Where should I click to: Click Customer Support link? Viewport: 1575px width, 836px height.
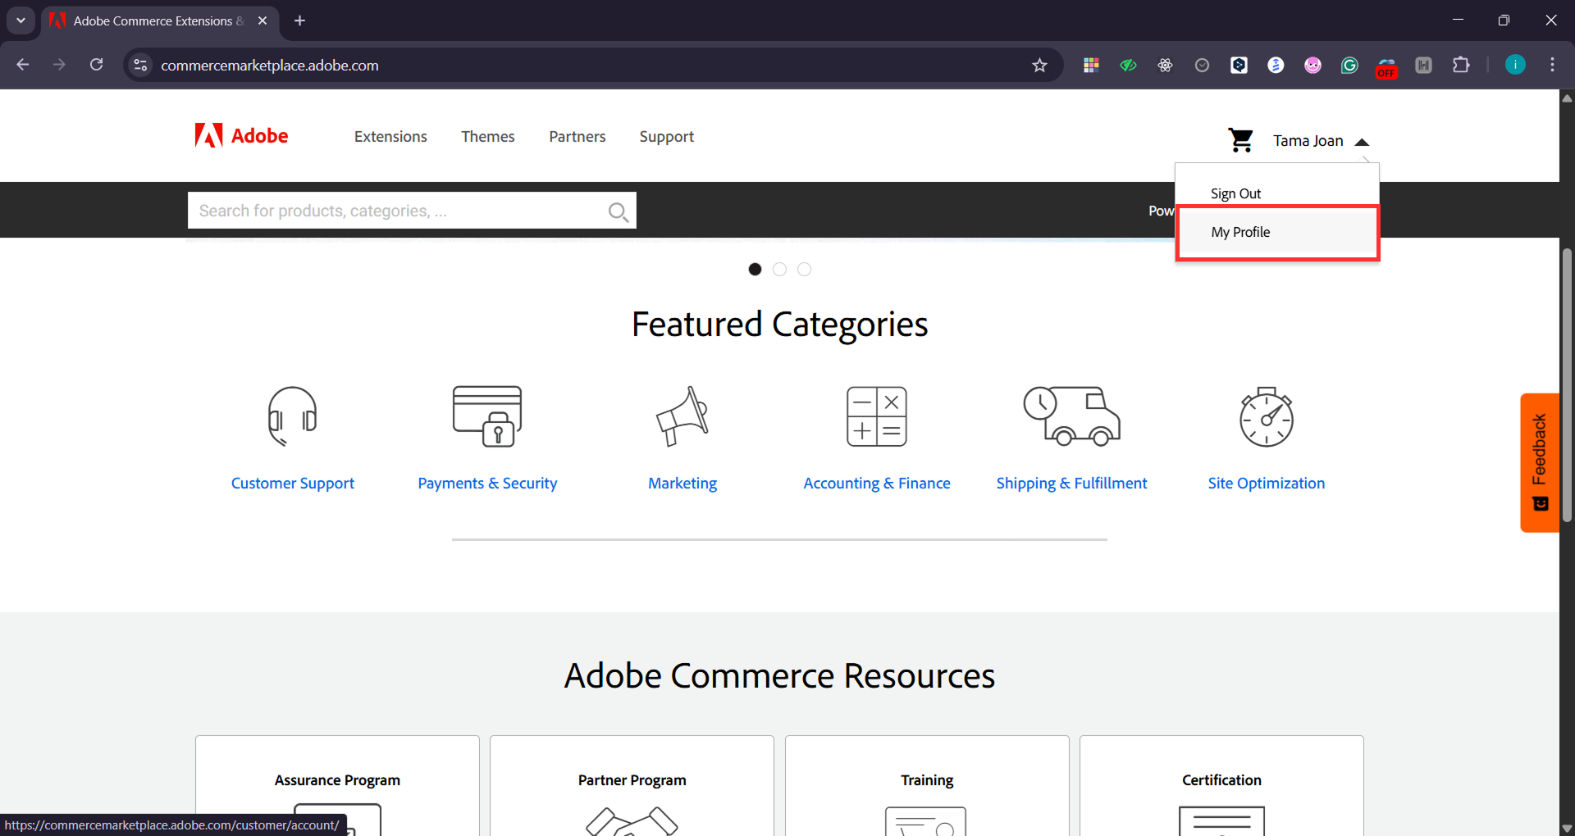point(293,484)
